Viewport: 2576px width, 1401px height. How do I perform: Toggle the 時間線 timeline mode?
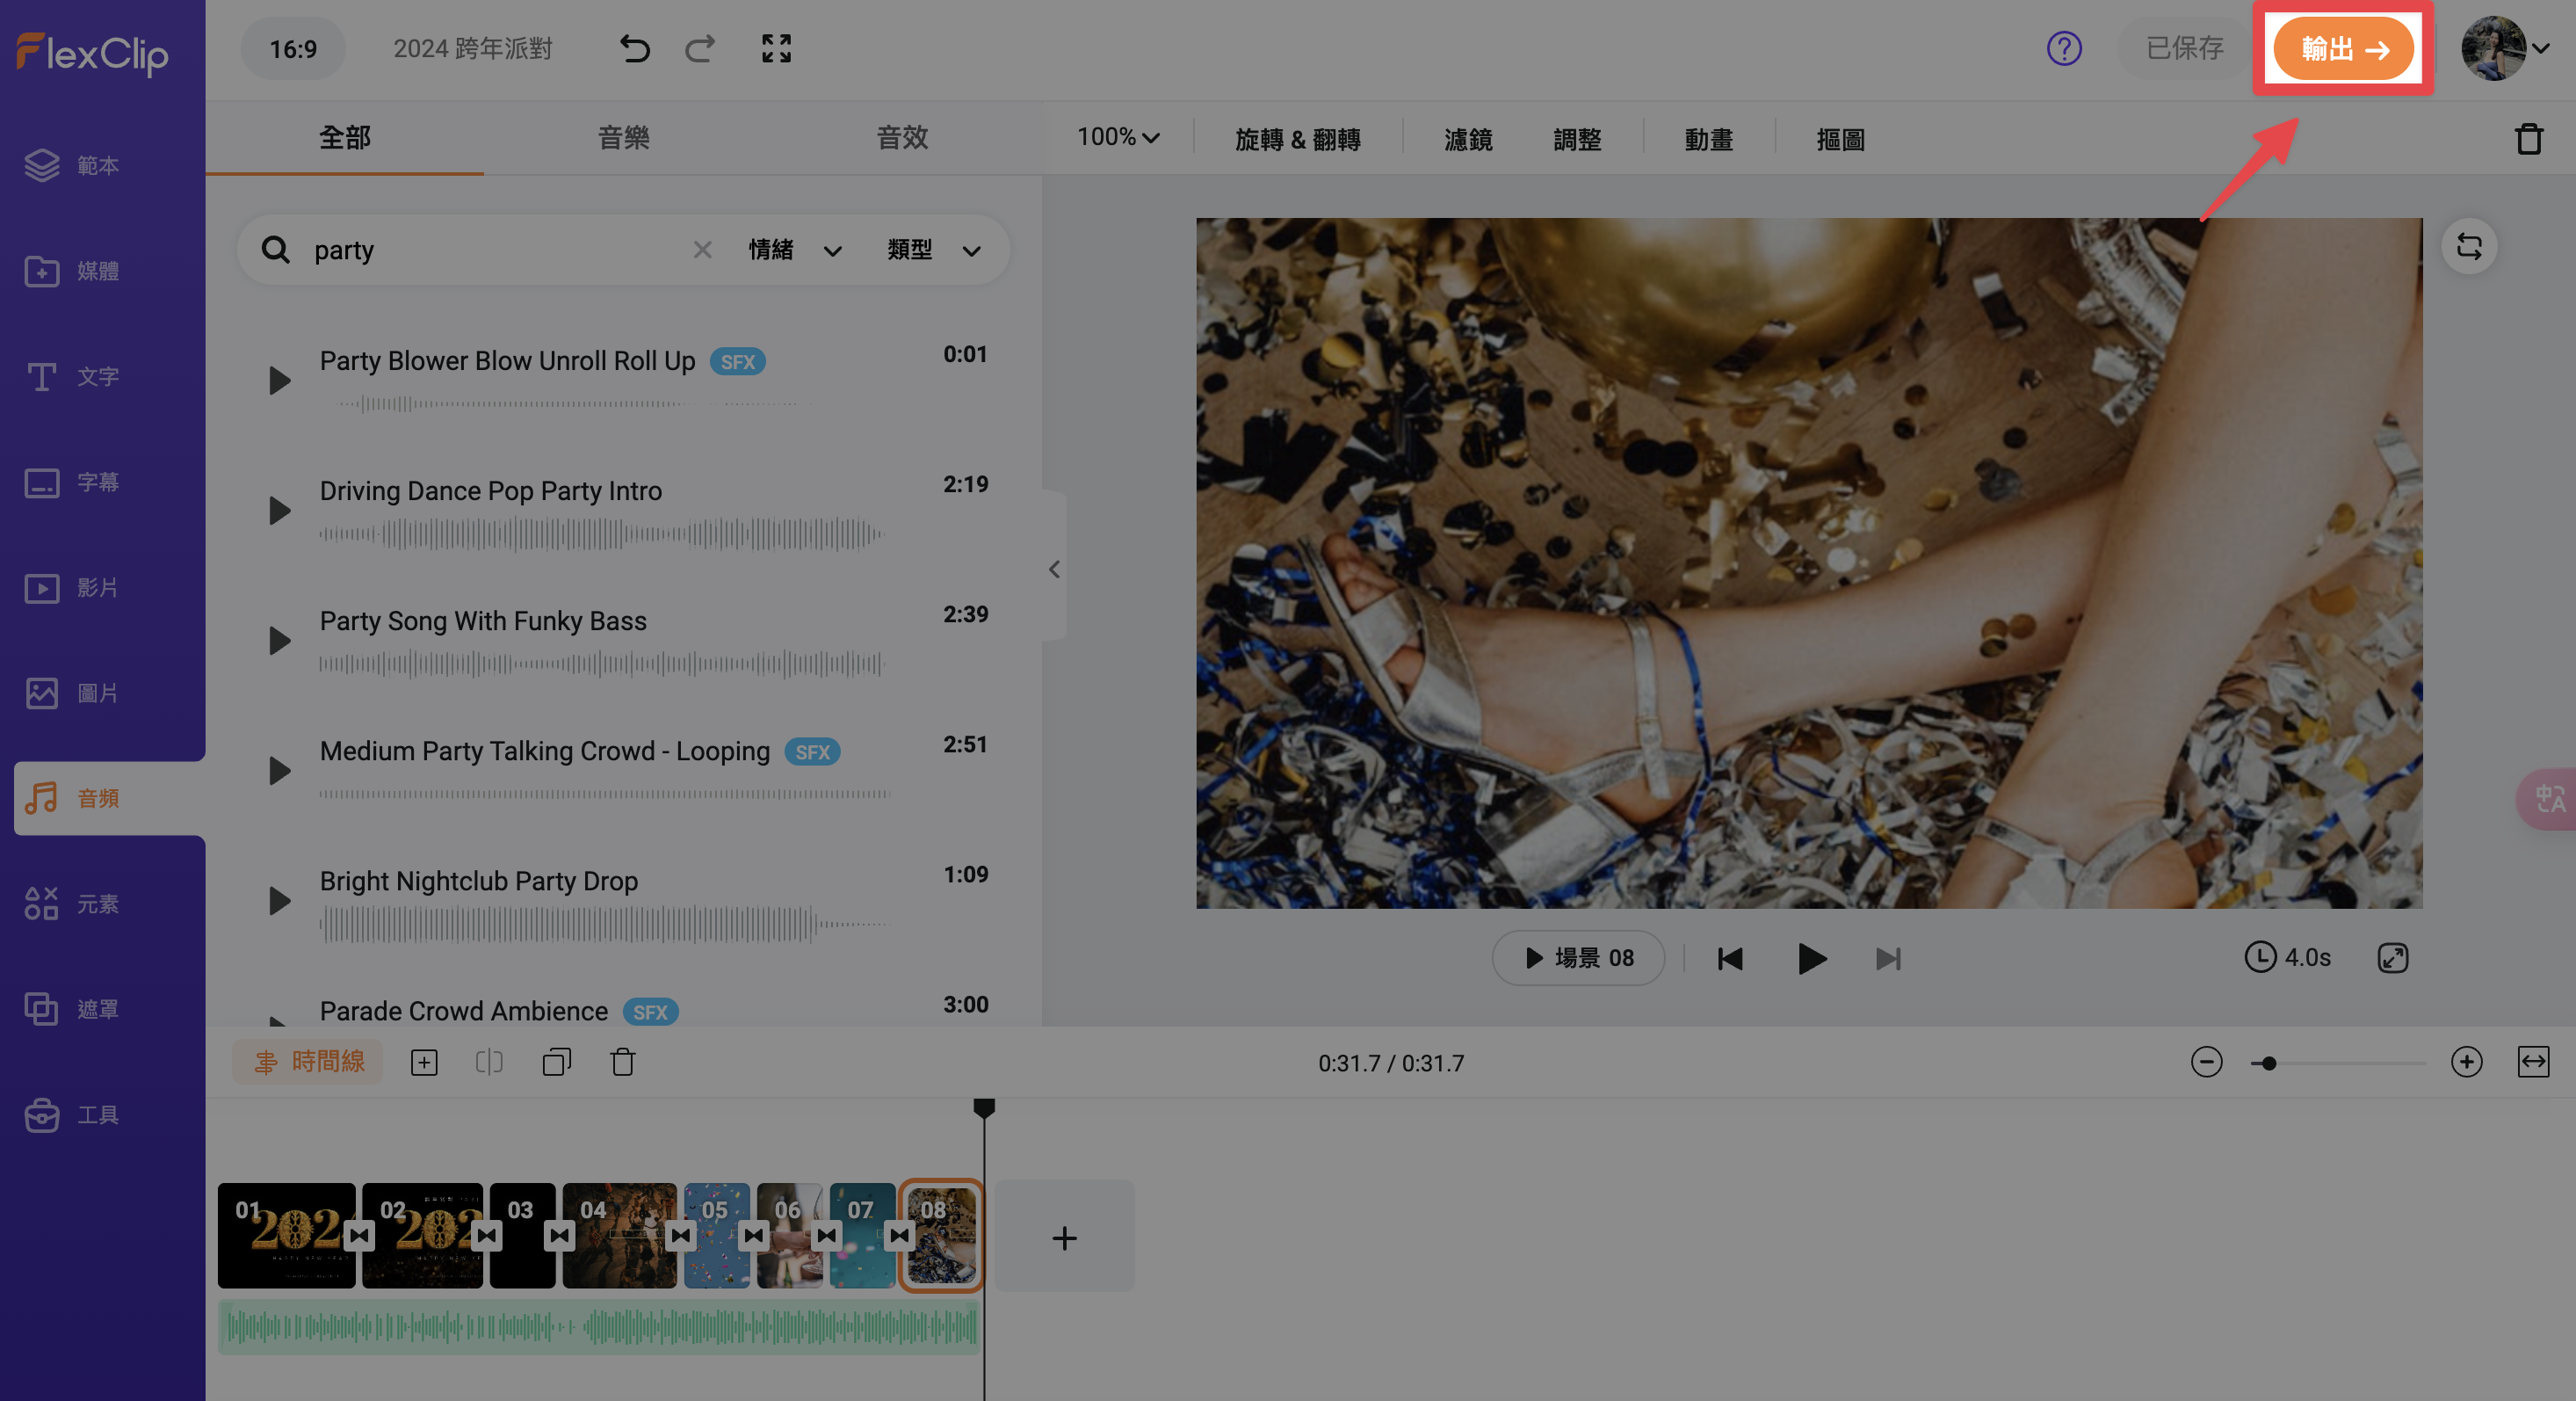pyautogui.click(x=308, y=1062)
